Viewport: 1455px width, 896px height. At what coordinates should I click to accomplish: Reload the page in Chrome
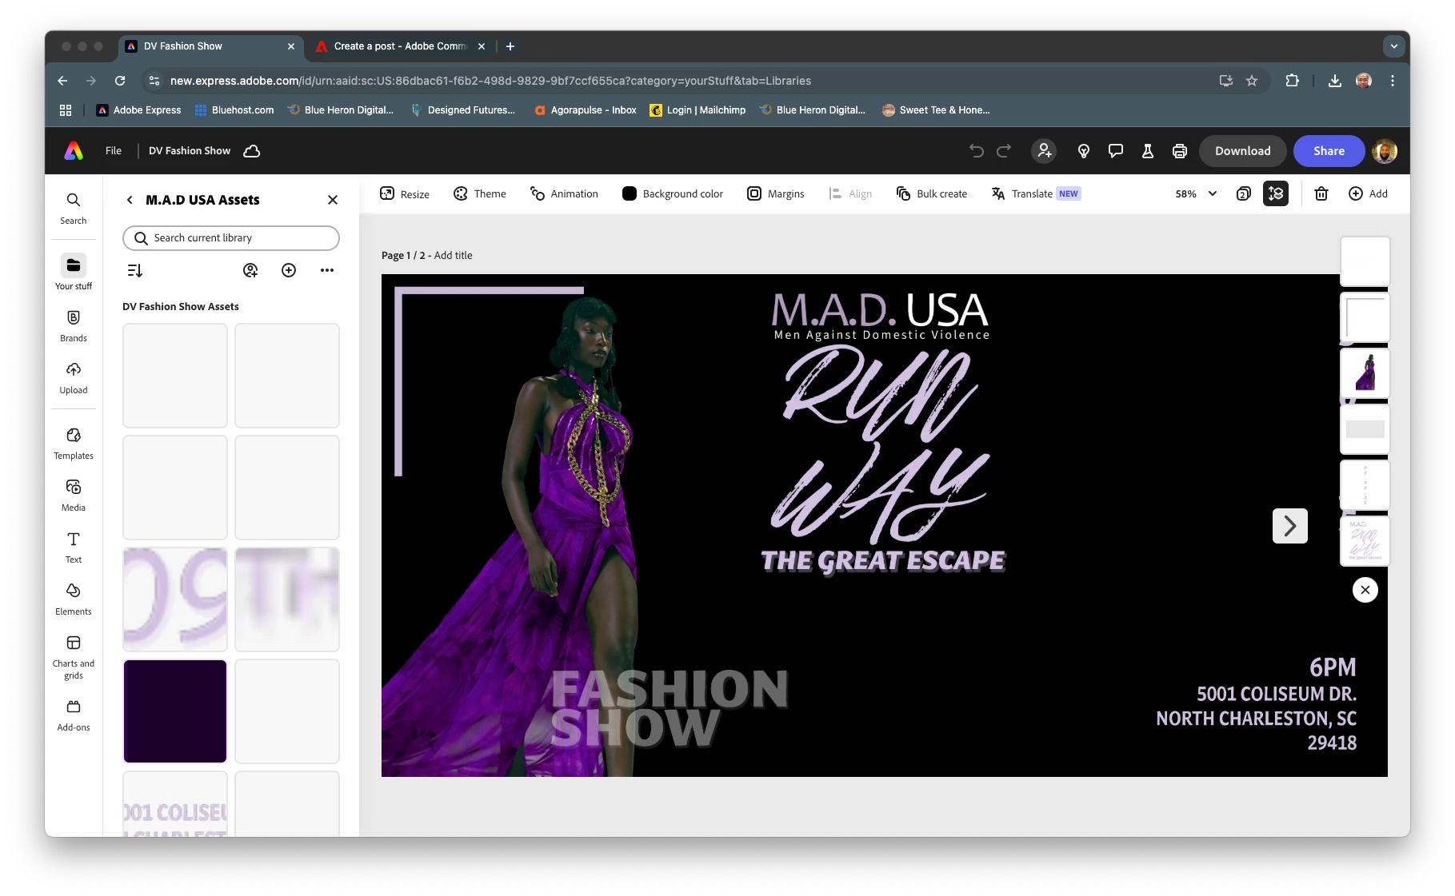tap(120, 81)
